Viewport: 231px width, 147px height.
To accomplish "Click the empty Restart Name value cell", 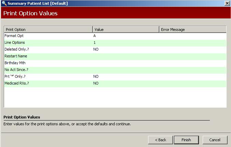I will point(126,56).
